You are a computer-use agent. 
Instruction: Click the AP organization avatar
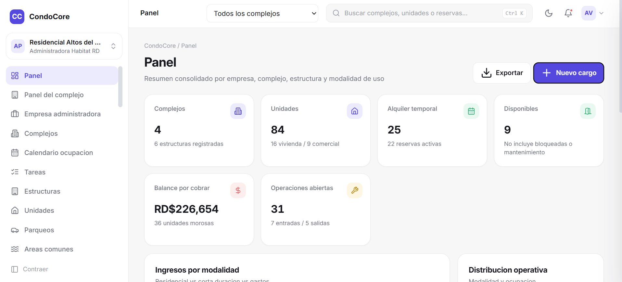18,46
